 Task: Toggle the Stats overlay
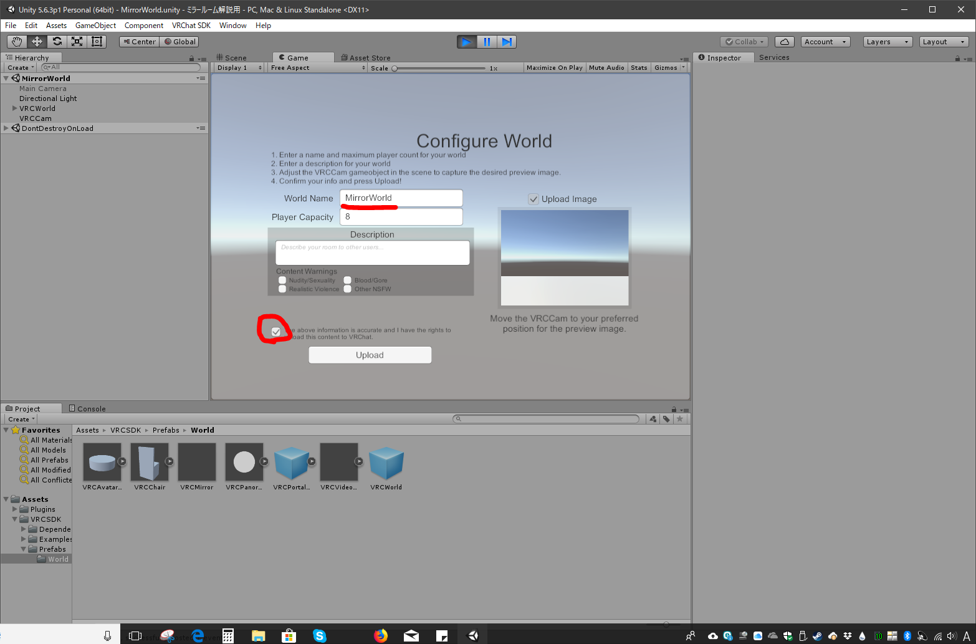(639, 67)
